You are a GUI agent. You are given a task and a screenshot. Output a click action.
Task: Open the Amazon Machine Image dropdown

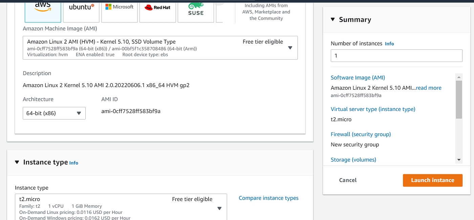290,48
